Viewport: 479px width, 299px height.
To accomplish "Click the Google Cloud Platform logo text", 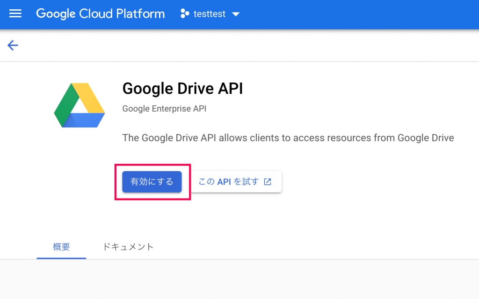I will pos(100,14).
